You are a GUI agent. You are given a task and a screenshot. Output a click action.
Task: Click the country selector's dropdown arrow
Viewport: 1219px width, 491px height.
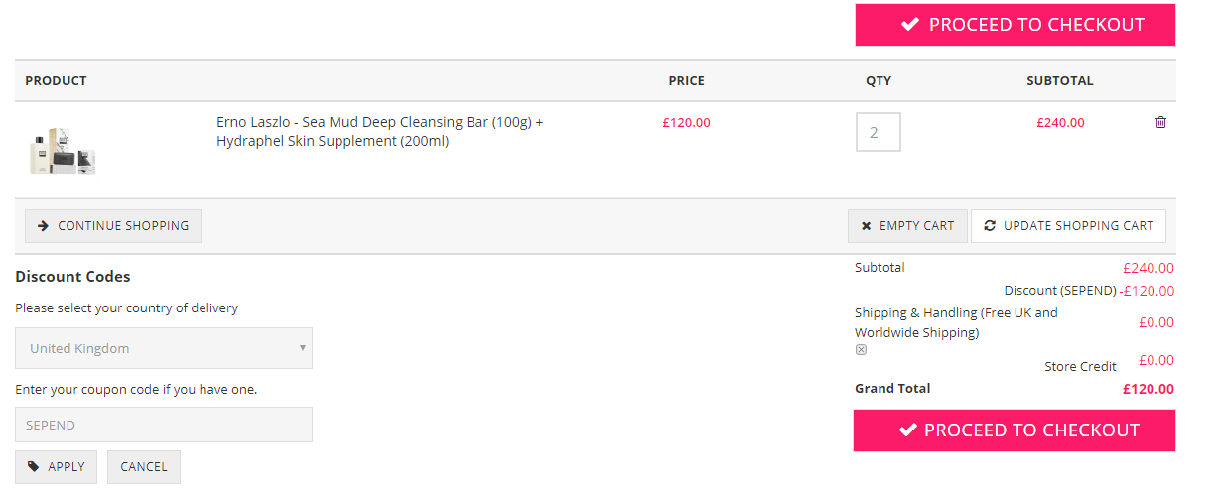point(302,348)
